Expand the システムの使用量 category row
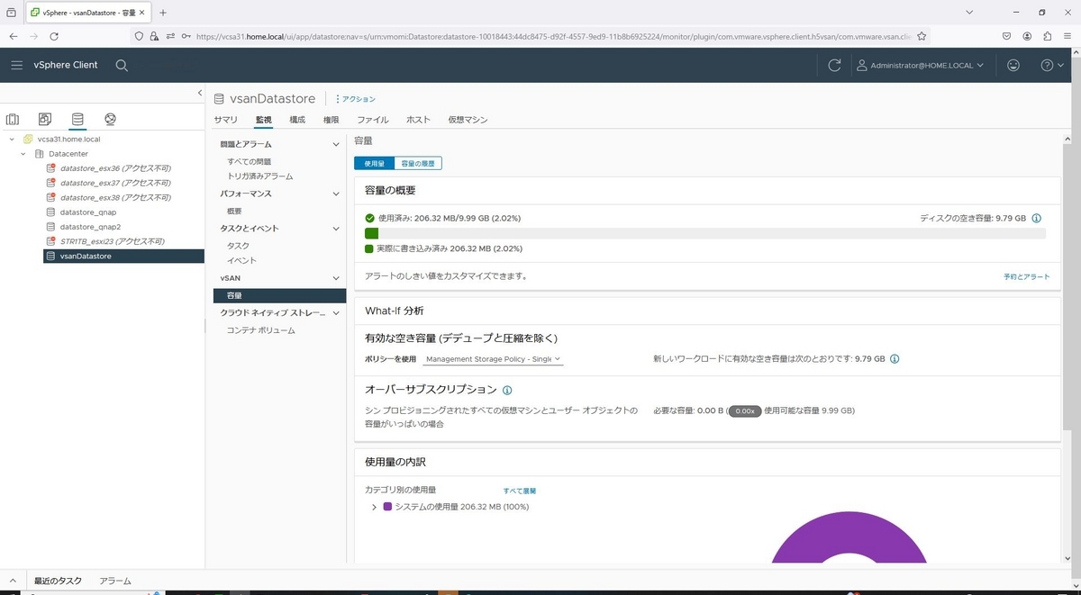 click(x=374, y=507)
